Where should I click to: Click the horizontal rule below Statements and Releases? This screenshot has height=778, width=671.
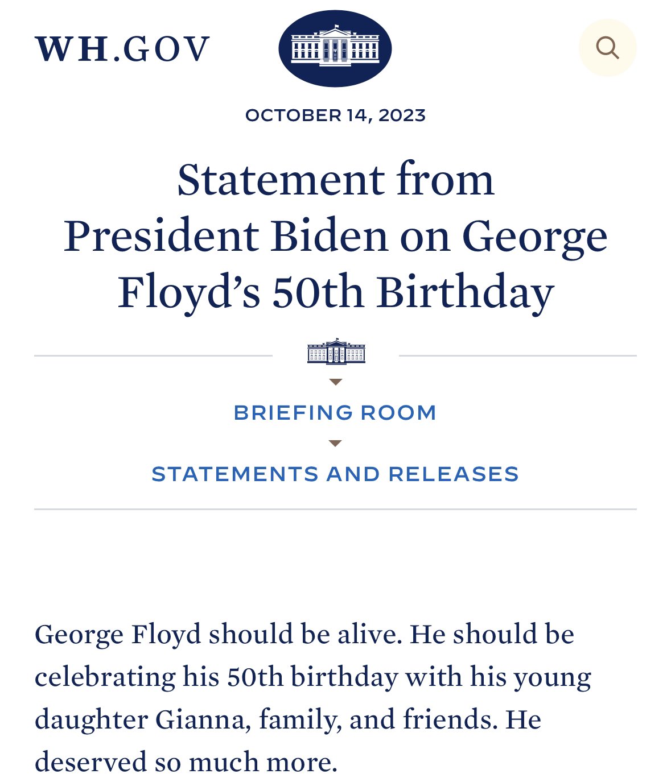point(335,509)
